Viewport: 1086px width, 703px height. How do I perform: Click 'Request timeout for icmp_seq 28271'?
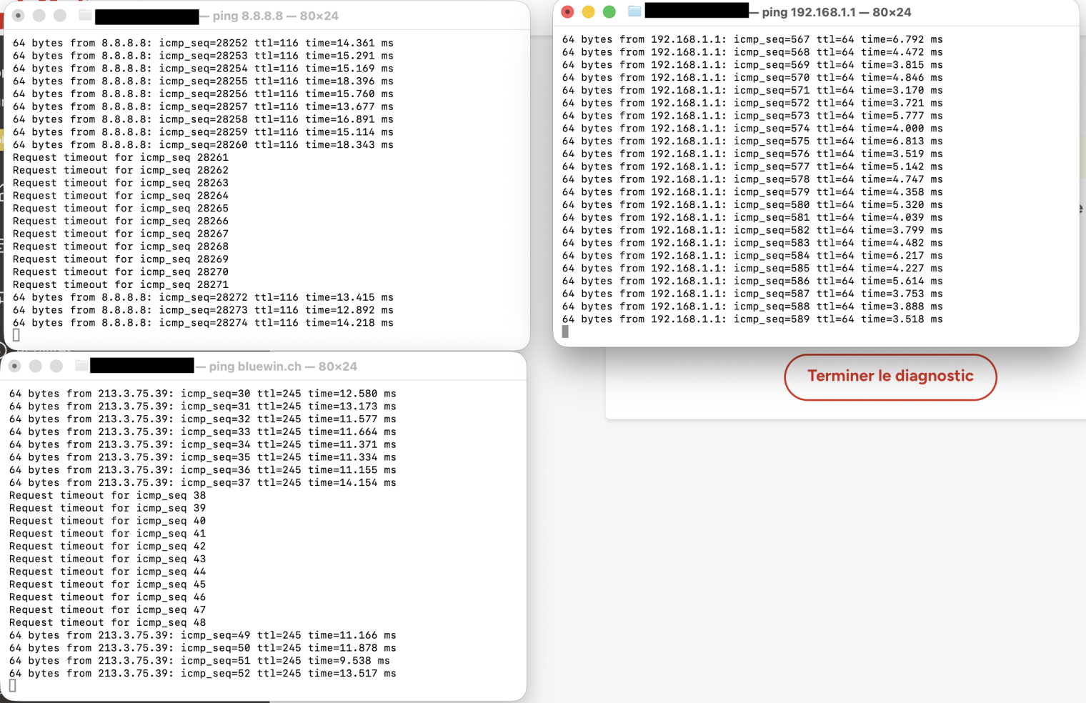click(121, 284)
